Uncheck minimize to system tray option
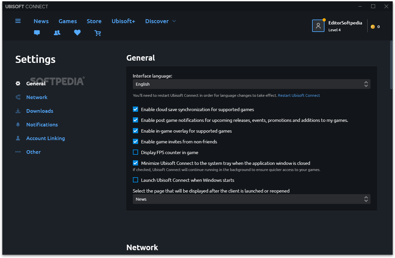 pos(135,163)
